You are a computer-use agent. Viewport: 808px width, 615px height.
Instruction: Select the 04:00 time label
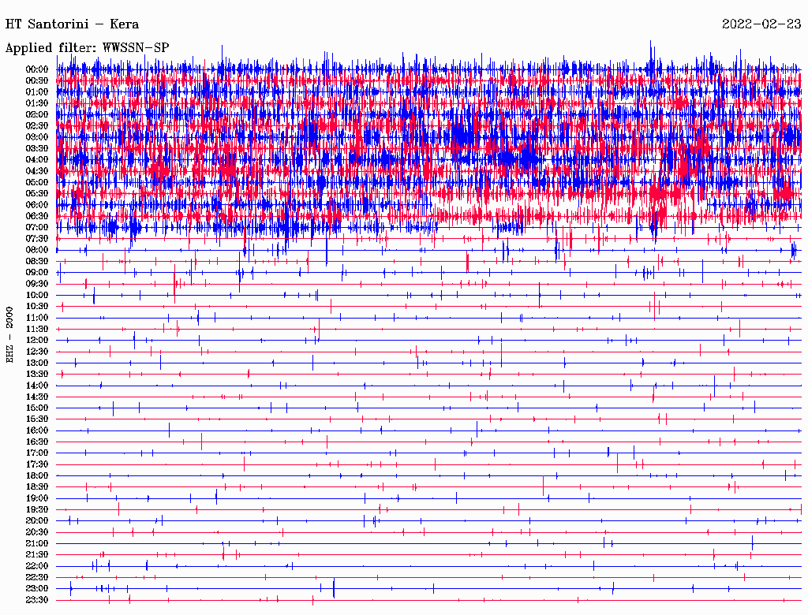pyautogui.click(x=37, y=160)
